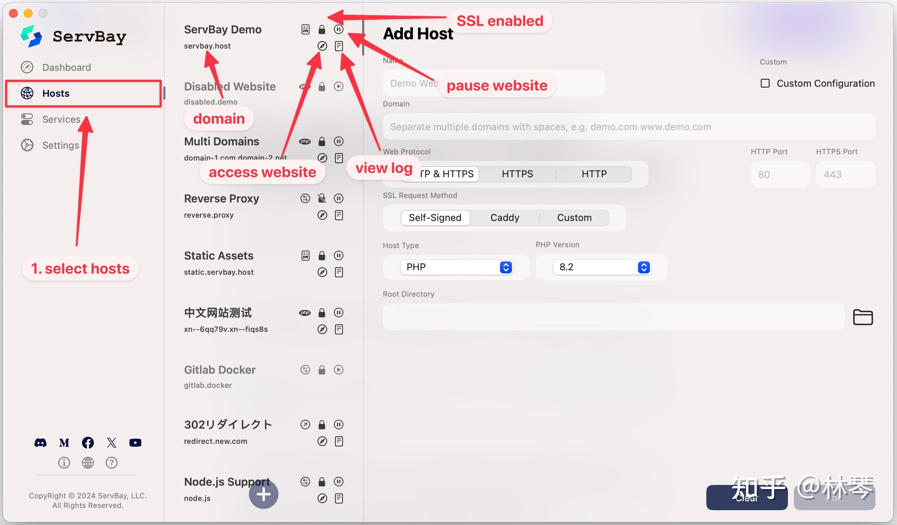
Task: Click the PHP badge on Multi Domains host
Action: [x=305, y=141]
